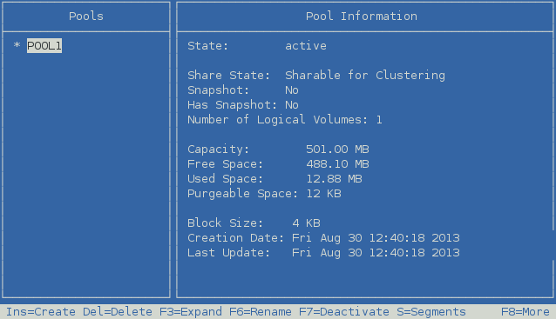Image resolution: width=556 pixels, height=319 pixels.
Task: Click the asterisk marker beside POOL1
Action: [x=17, y=45]
